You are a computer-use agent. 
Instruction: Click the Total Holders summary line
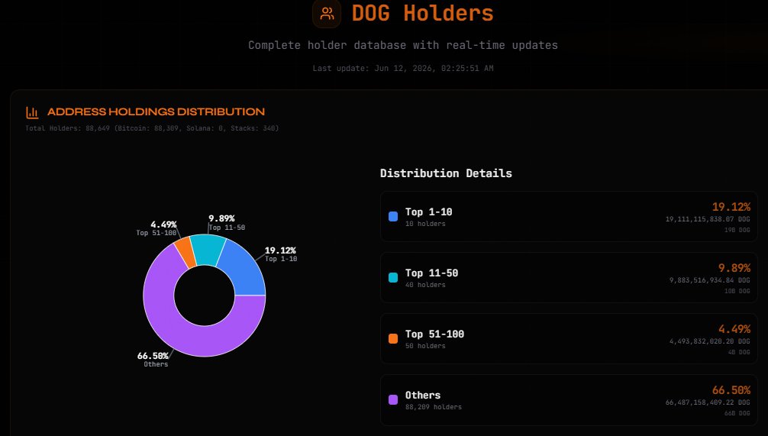pyautogui.click(x=152, y=128)
